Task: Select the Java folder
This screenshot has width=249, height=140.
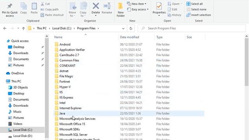Action: coord(129,114)
